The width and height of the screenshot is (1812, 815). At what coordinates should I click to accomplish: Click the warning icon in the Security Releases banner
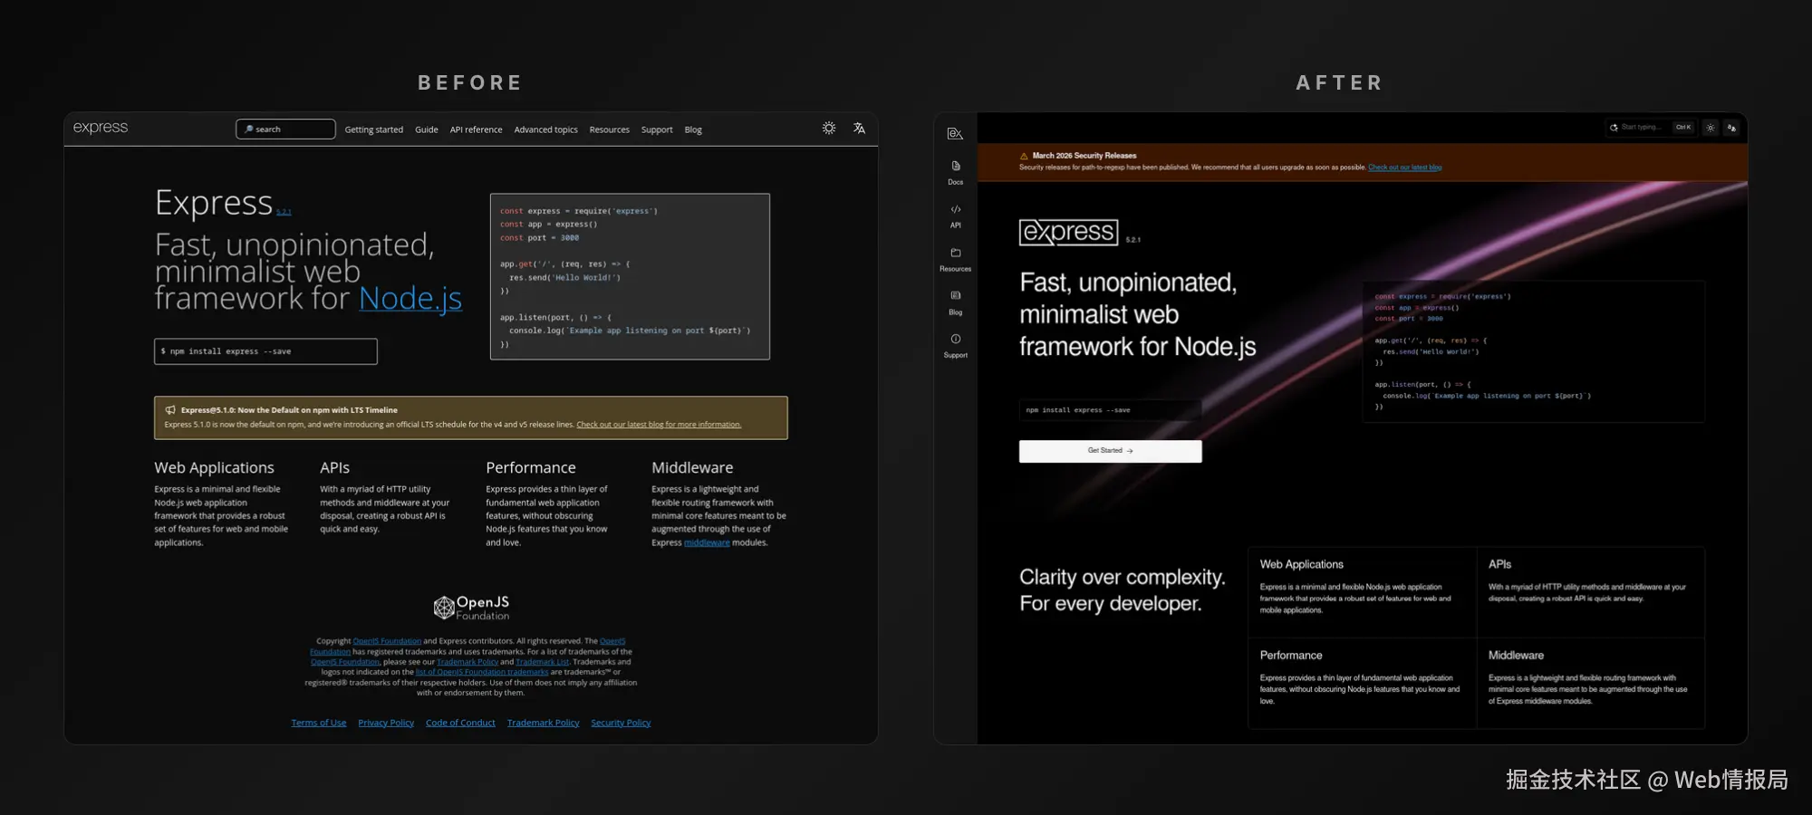click(x=1024, y=156)
